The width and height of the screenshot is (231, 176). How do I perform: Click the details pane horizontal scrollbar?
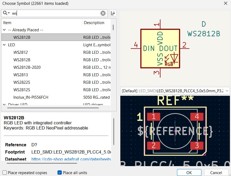(x=42, y=163)
